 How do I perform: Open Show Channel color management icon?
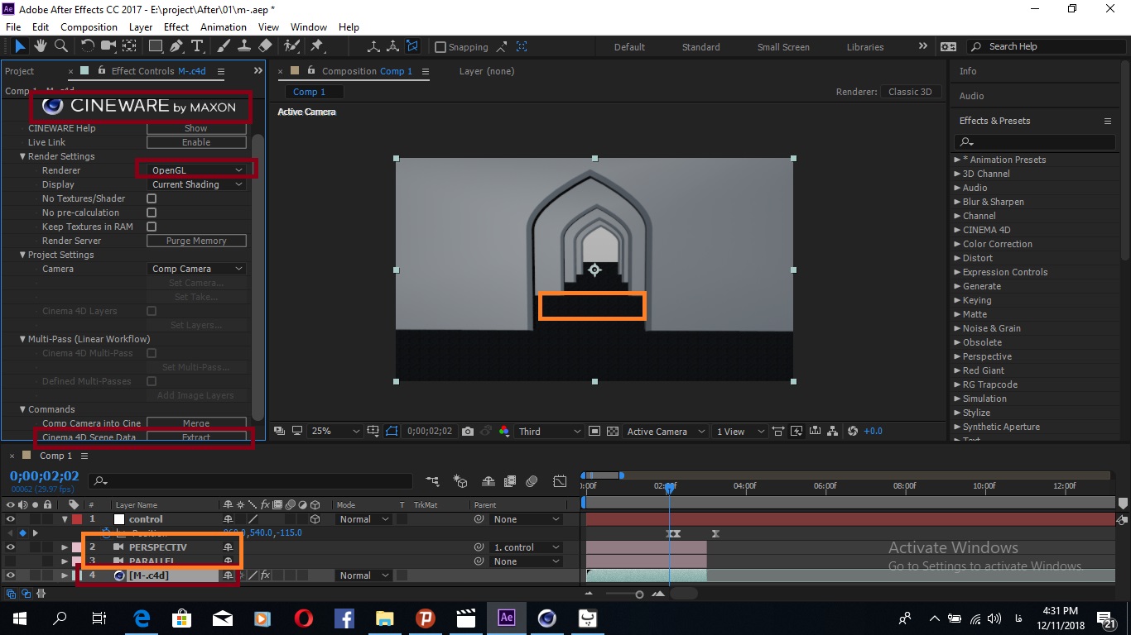pos(504,432)
